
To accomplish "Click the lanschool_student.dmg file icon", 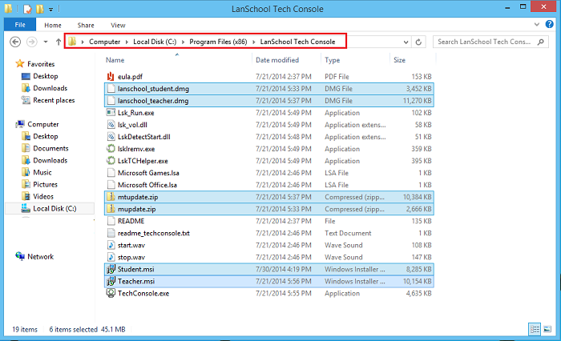I will [x=111, y=89].
